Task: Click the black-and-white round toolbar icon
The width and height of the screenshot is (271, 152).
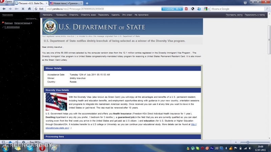Action: tap(192, 9)
